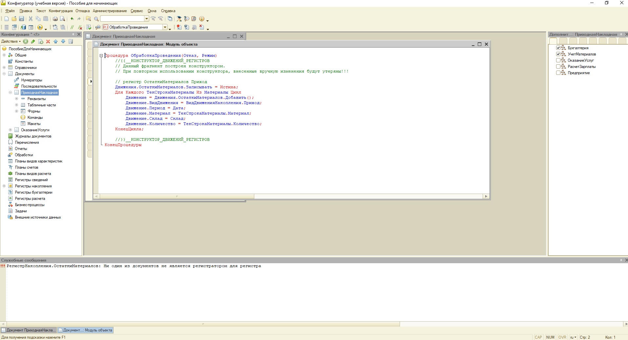The width and height of the screenshot is (628, 340).
Task: Expand the Справочники tree node
Action: point(4,68)
